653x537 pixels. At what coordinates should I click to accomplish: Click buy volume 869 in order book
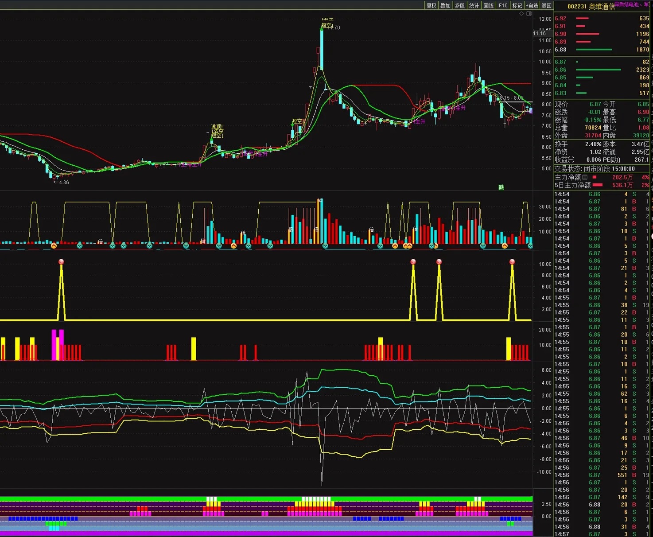tap(644, 78)
